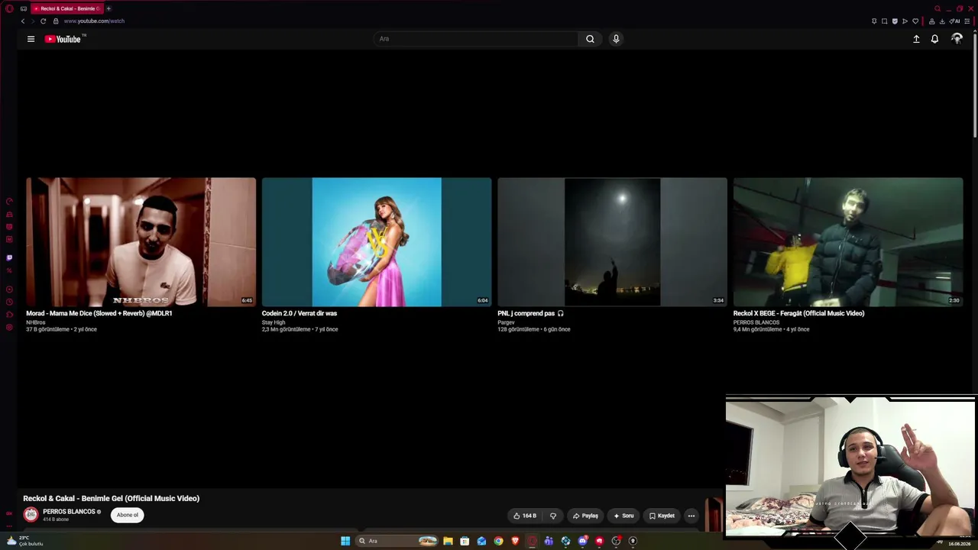The height and width of the screenshot is (550, 978).
Task: Like the video with 164 B likes
Action: pyautogui.click(x=525, y=516)
